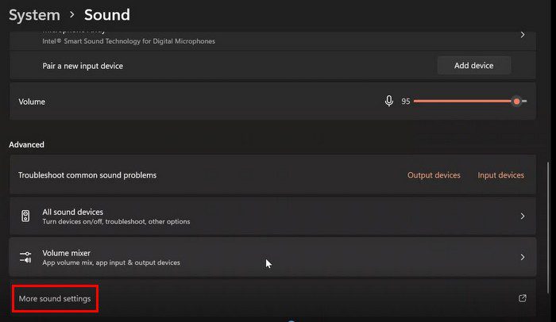Open More sound settings

pos(55,298)
